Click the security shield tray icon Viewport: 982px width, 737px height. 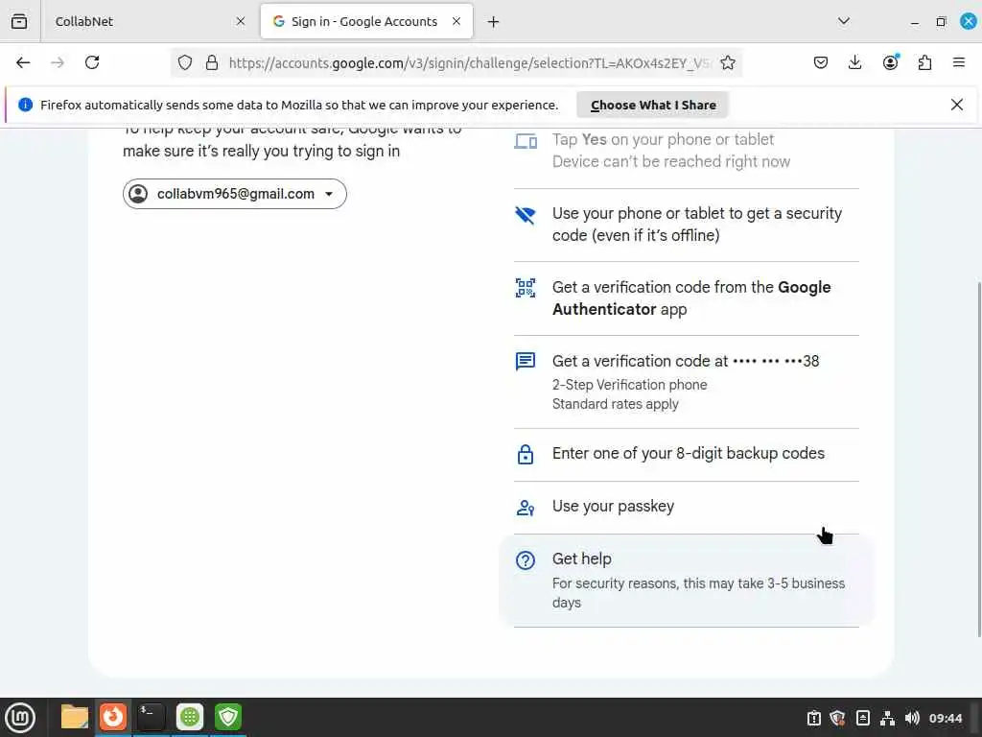837,718
